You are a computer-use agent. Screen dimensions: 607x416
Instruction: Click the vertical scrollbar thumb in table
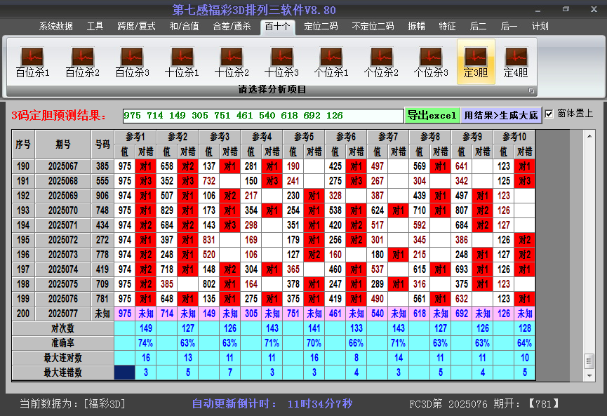(x=589, y=361)
